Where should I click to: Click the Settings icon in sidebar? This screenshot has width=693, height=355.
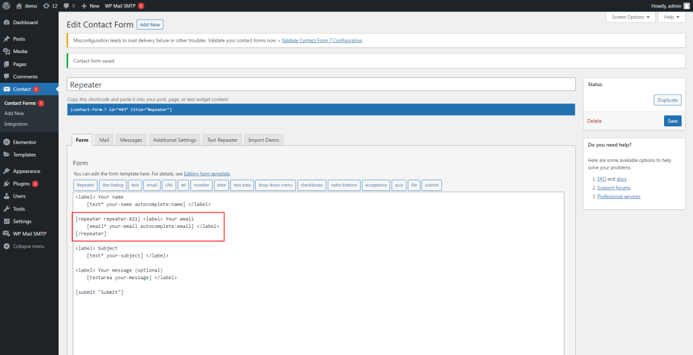point(6,221)
